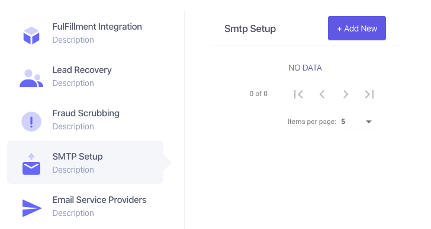Screen dimensions: 431x229
Task: Click the 0 of 0 page counter
Action: click(258, 94)
